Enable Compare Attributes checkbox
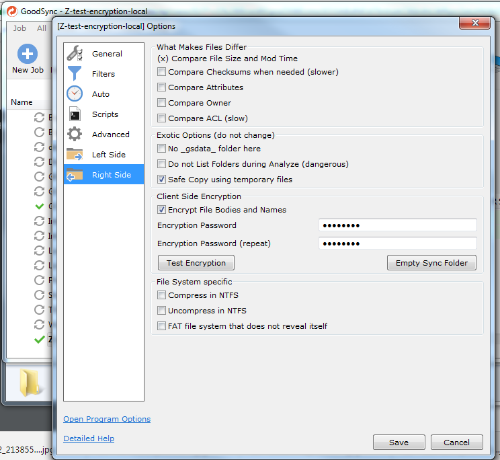Screen dimensions: 500x460 click(x=161, y=87)
